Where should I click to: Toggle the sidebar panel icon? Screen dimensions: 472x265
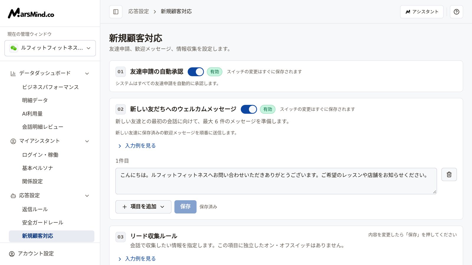(x=116, y=12)
